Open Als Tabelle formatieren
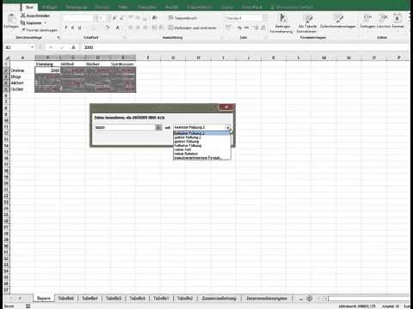Viewport: 413px width, 309px height. click(x=307, y=23)
